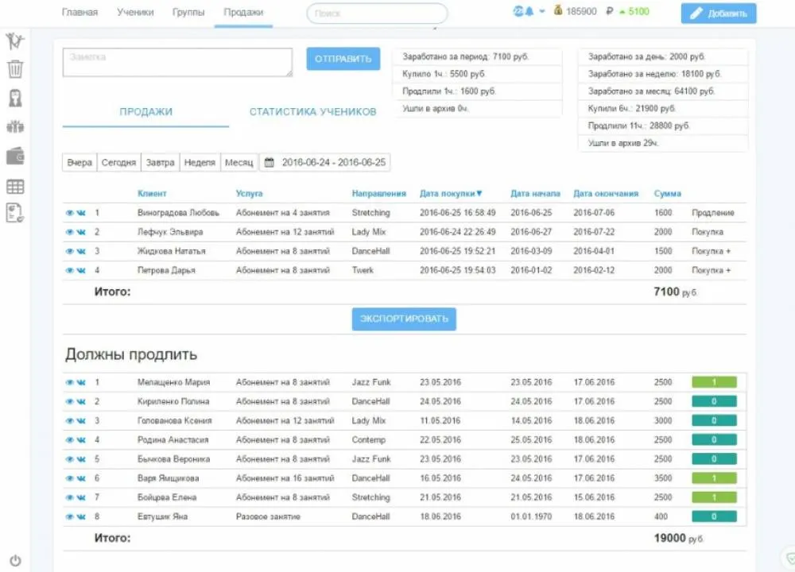
Task: Click into the Заметка note text field
Action: tap(177, 62)
